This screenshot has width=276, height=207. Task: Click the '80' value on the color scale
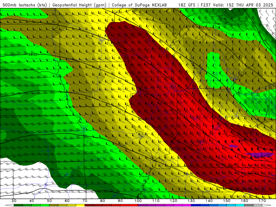102,201
